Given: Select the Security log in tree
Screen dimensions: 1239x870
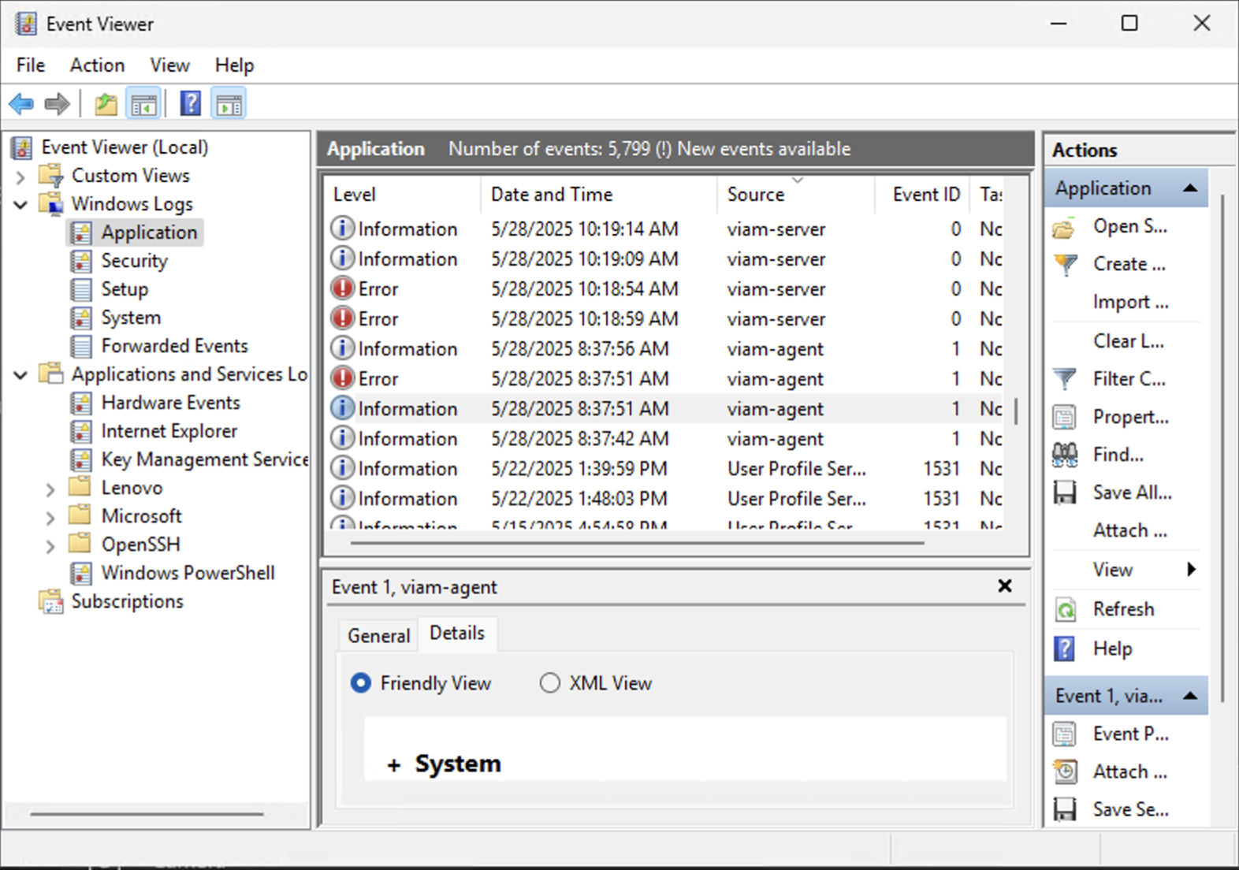Looking at the screenshot, I should 134,261.
